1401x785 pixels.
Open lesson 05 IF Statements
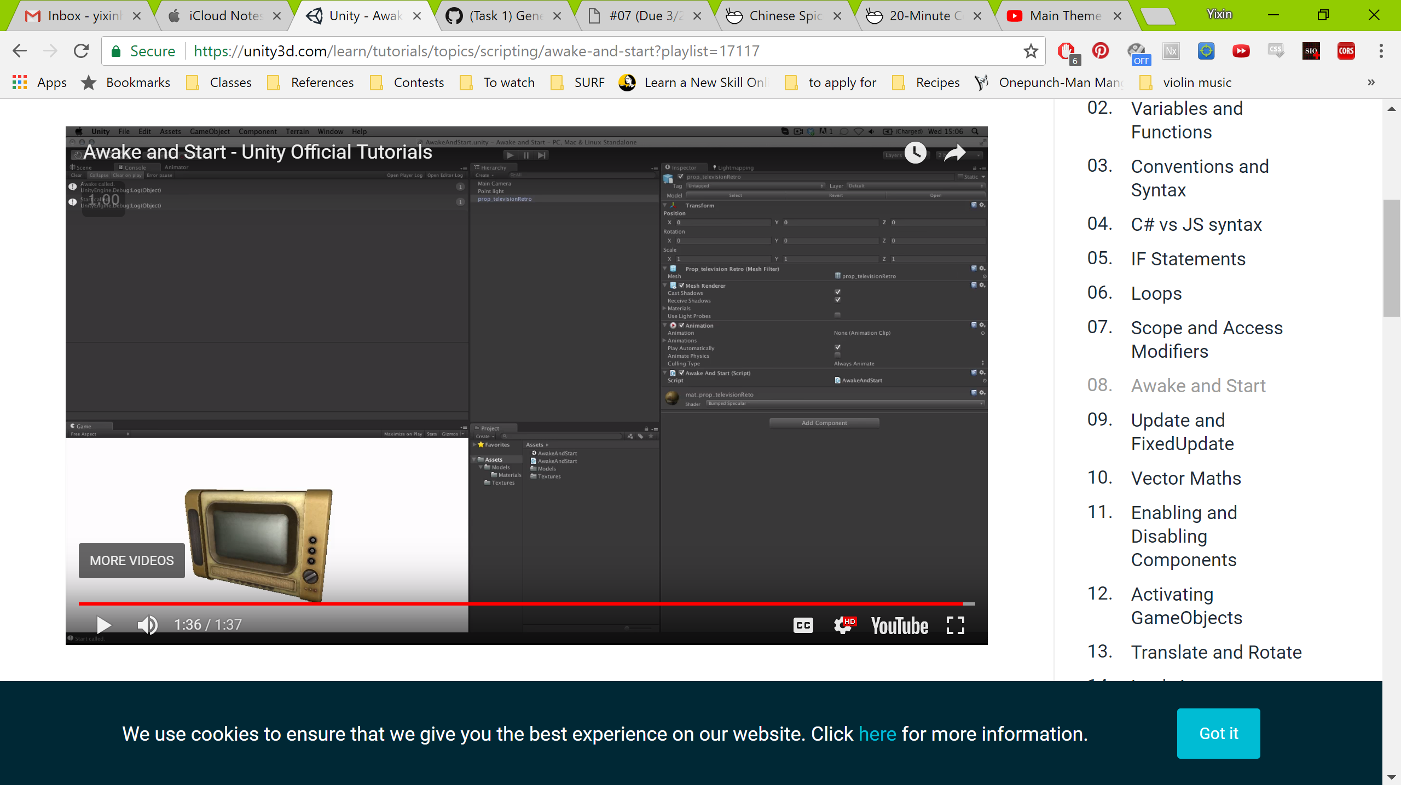click(1188, 259)
